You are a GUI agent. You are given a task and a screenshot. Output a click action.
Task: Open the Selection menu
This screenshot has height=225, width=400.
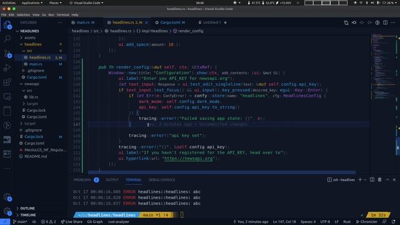(23, 15)
